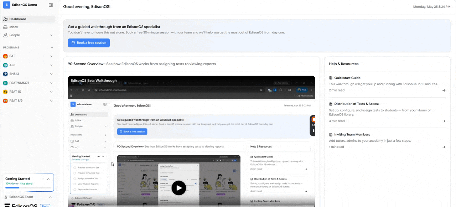Click the PROGRAMS section label
The image size is (456, 207).
11,47
